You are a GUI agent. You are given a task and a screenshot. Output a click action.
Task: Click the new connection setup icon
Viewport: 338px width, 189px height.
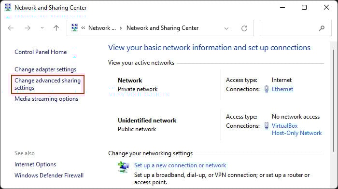click(124, 167)
